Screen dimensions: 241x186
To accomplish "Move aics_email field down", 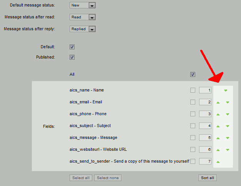I will point(228,103).
